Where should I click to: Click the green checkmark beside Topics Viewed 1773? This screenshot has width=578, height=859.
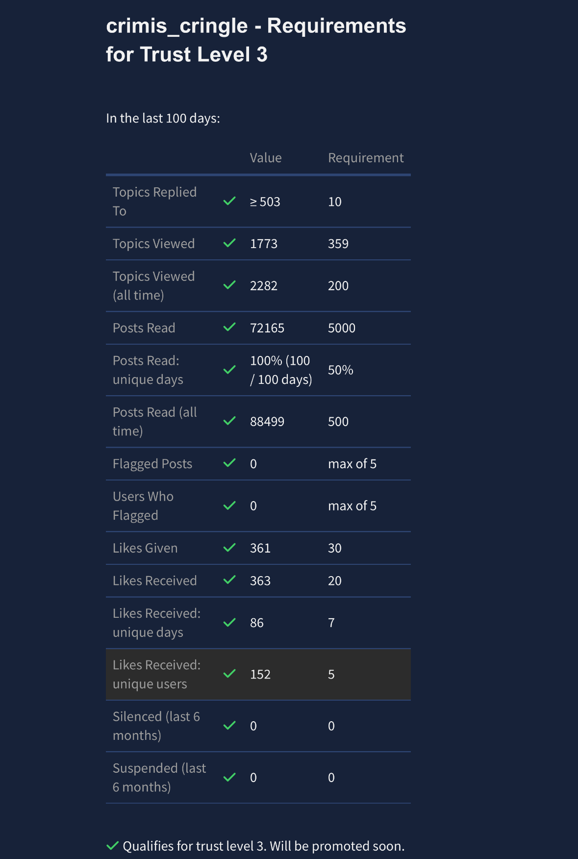[229, 243]
